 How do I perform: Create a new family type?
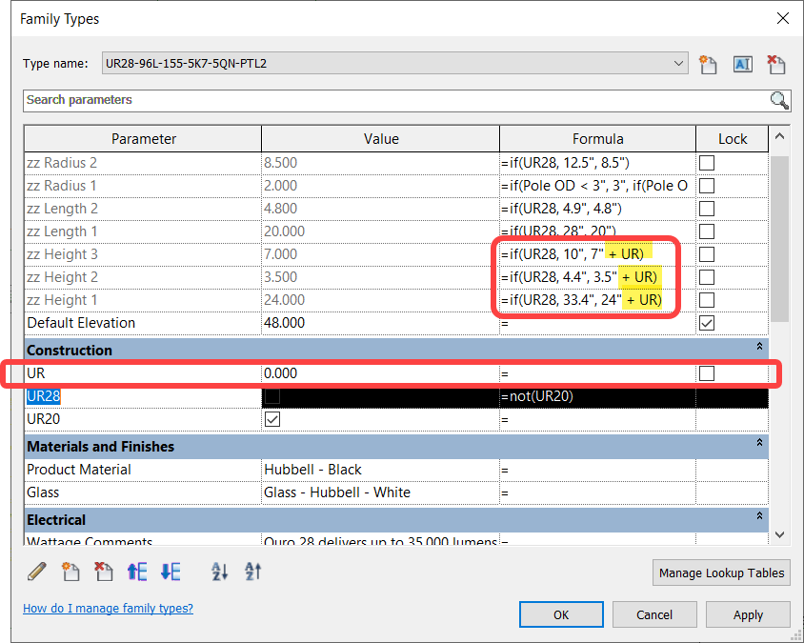(708, 64)
